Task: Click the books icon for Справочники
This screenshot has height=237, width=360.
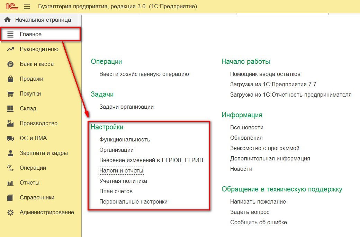Action: click(x=10, y=198)
